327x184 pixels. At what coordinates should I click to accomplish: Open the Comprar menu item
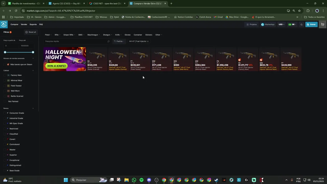point(14,25)
